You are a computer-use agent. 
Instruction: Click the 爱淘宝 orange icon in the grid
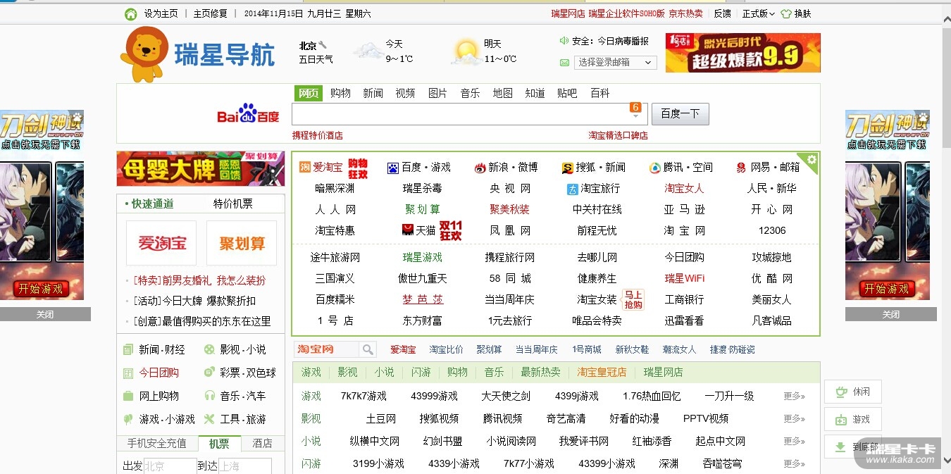click(305, 167)
